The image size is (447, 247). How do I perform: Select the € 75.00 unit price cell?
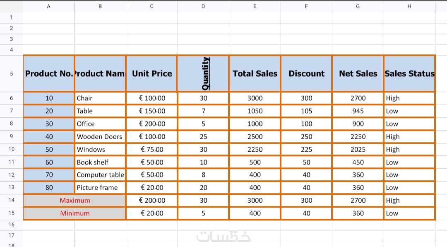point(152,150)
